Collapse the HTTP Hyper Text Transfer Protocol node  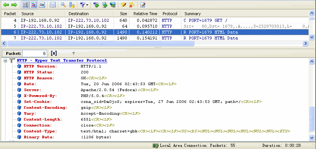5,60
